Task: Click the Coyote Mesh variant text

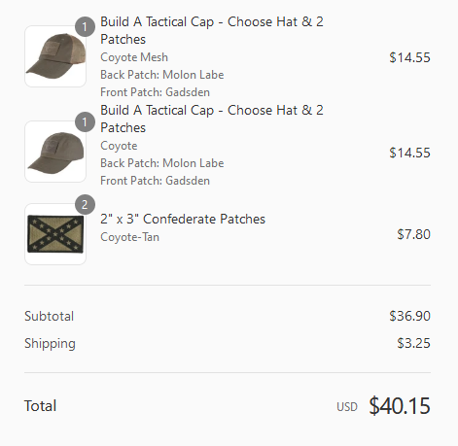Action: tap(134, 57)
